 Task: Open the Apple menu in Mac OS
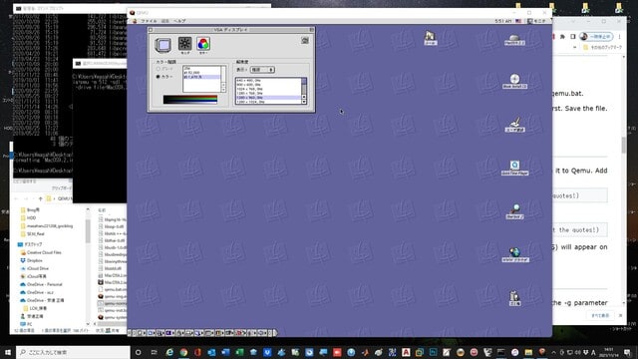135,21
